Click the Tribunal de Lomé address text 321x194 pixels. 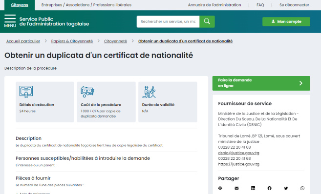259,138
